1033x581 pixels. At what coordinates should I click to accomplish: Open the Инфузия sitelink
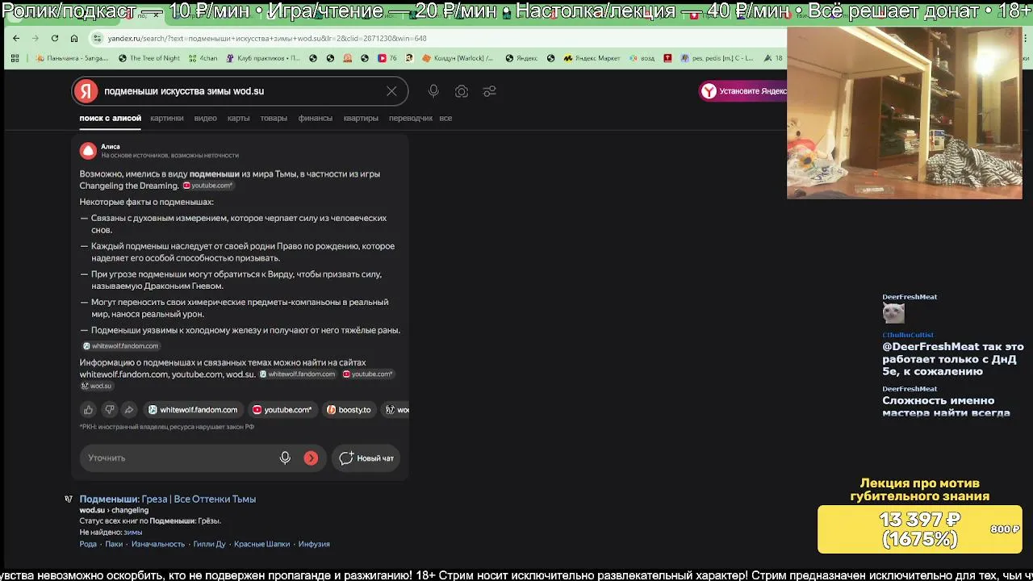coord(314,544)
